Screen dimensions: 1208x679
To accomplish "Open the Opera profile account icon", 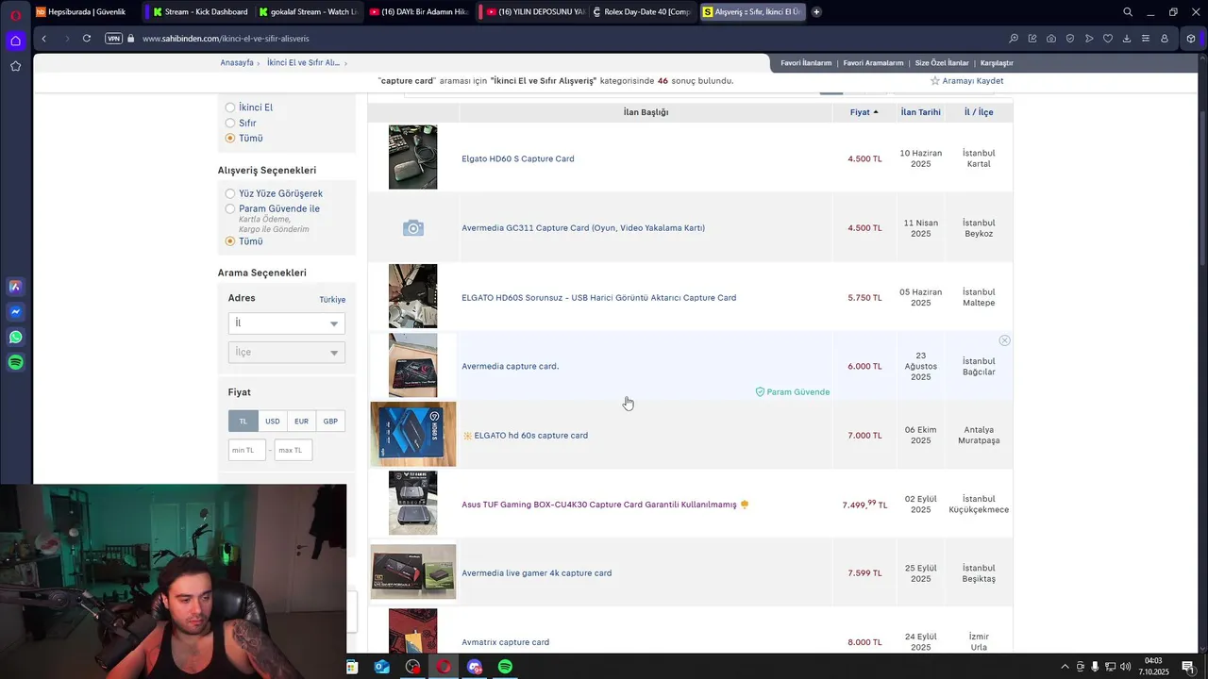I will pos(1165,39).
